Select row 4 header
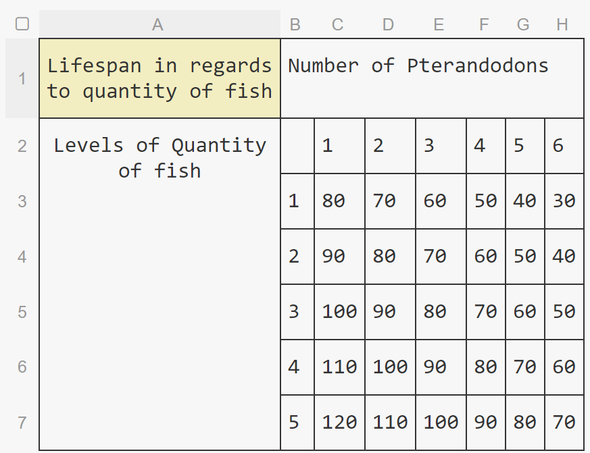This screenshot has width=590, height=453. tap(22, 257)
